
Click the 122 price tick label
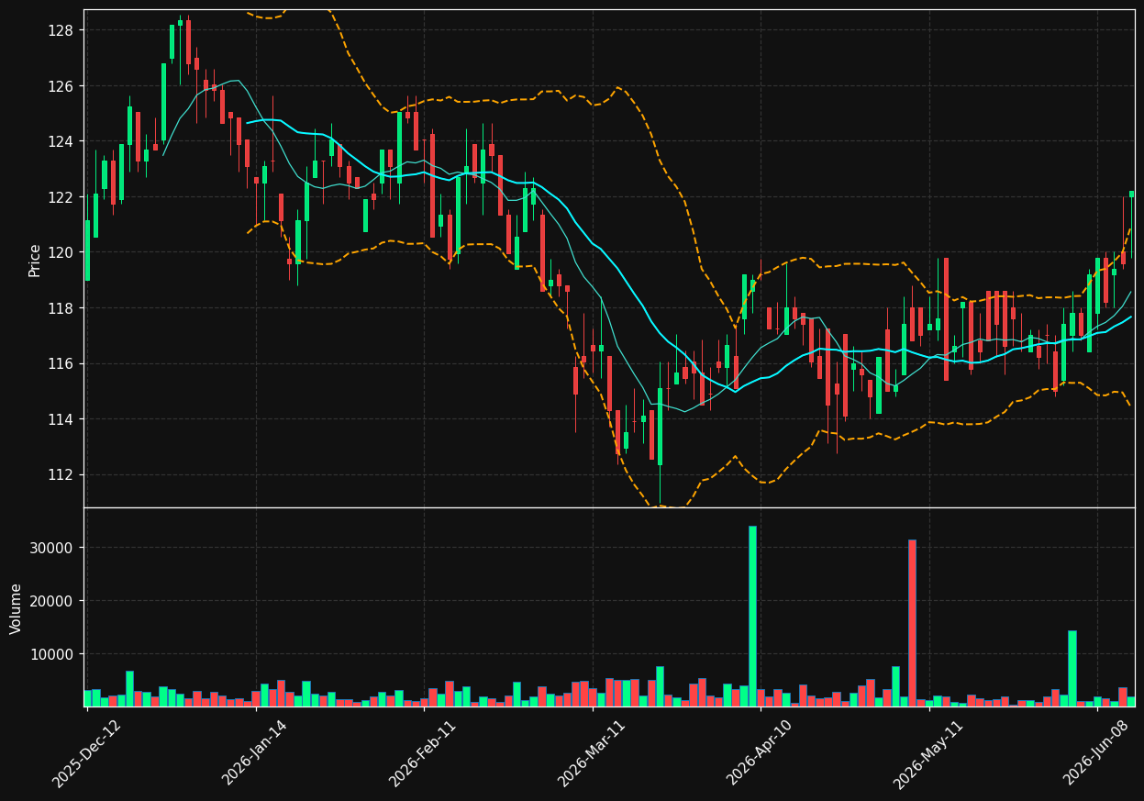61,197
